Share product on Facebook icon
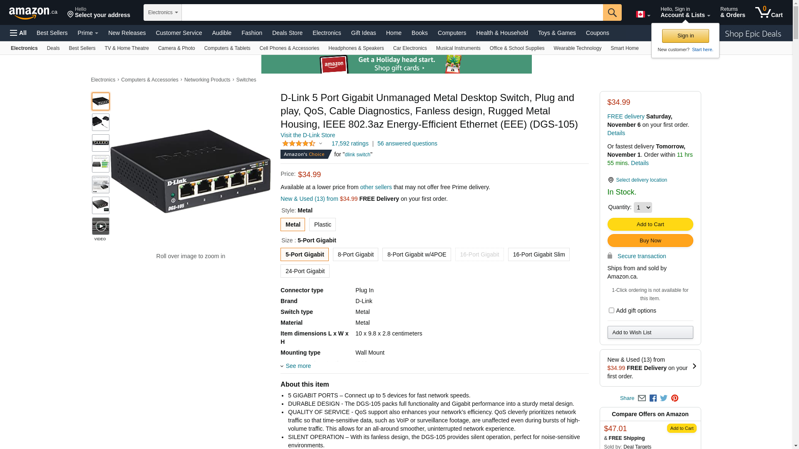799x449 pixels. (x=653, y=398)
